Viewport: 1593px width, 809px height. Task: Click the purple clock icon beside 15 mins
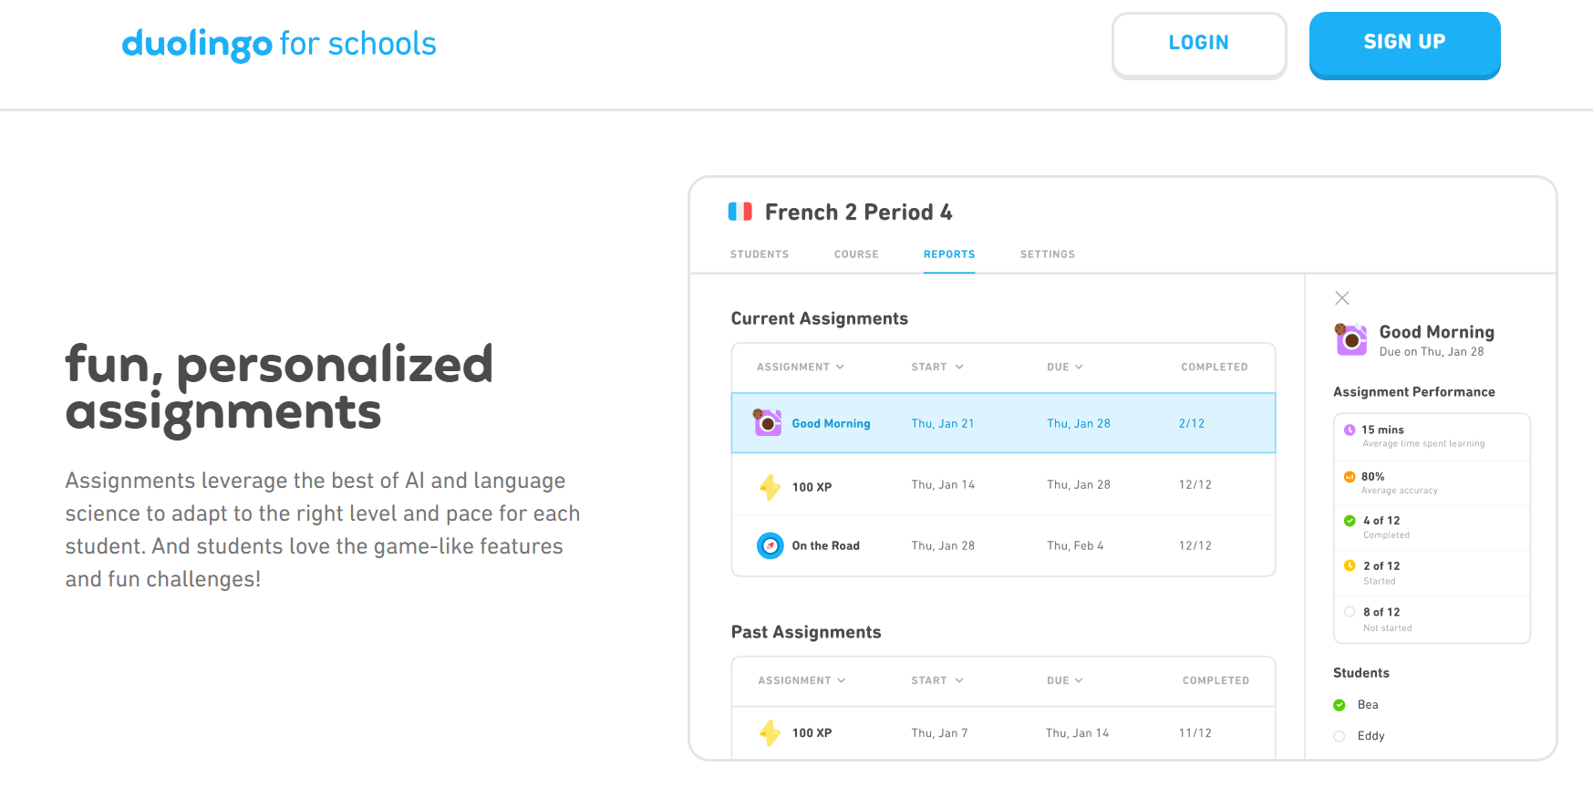(1350, 430)
